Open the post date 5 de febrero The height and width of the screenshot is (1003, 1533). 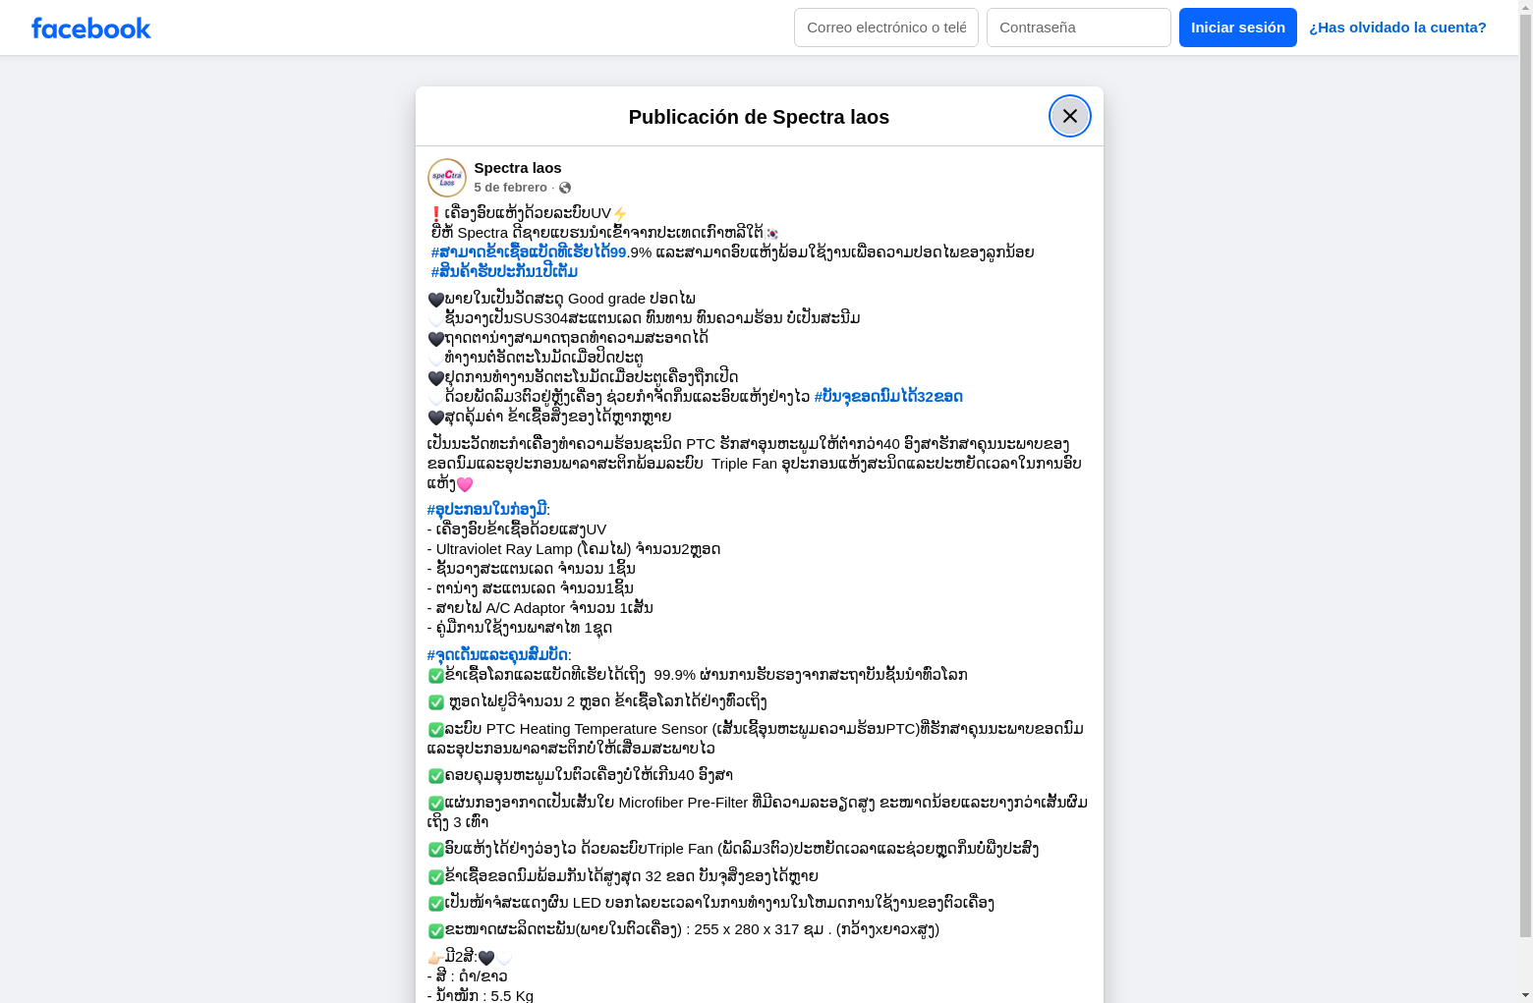(511, 188)
